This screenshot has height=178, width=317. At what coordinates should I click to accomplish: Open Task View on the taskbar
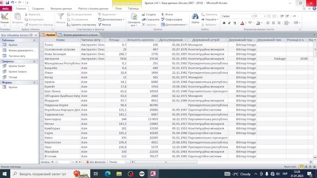coord(96,174)
